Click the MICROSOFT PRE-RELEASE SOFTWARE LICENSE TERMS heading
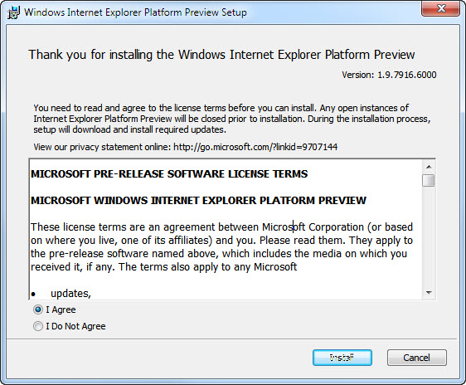Image resolution: width=466 pixels, height=385 pixels. [169, 174]
